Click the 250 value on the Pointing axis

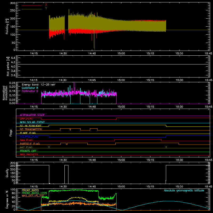tap(13, 10)
